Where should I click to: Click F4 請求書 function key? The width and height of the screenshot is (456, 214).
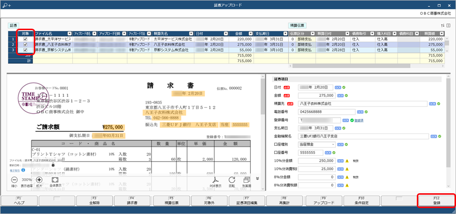pos(132,200)
